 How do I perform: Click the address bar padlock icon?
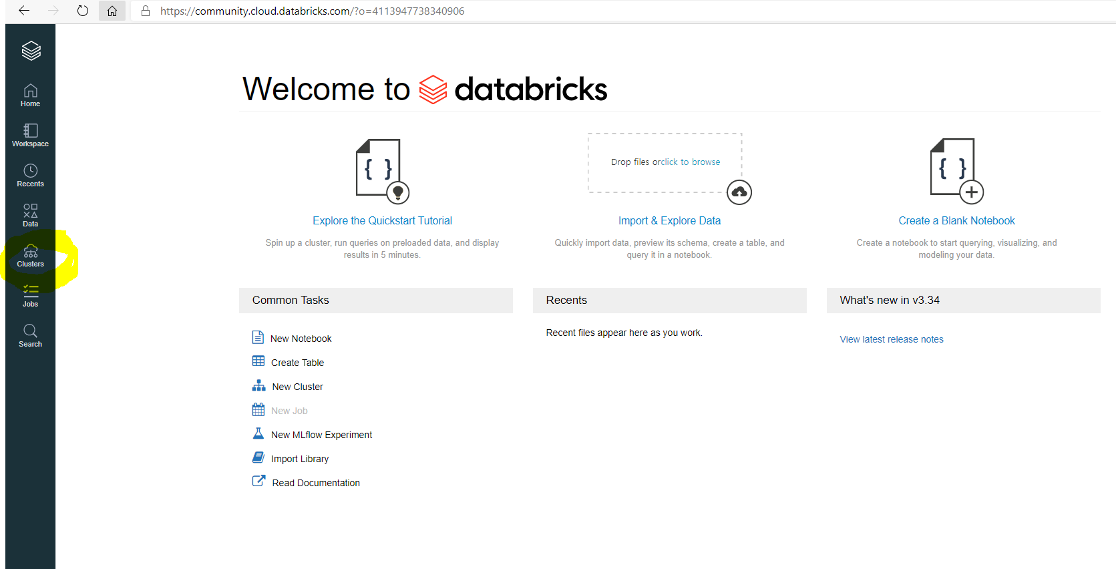tap(146, 11)
